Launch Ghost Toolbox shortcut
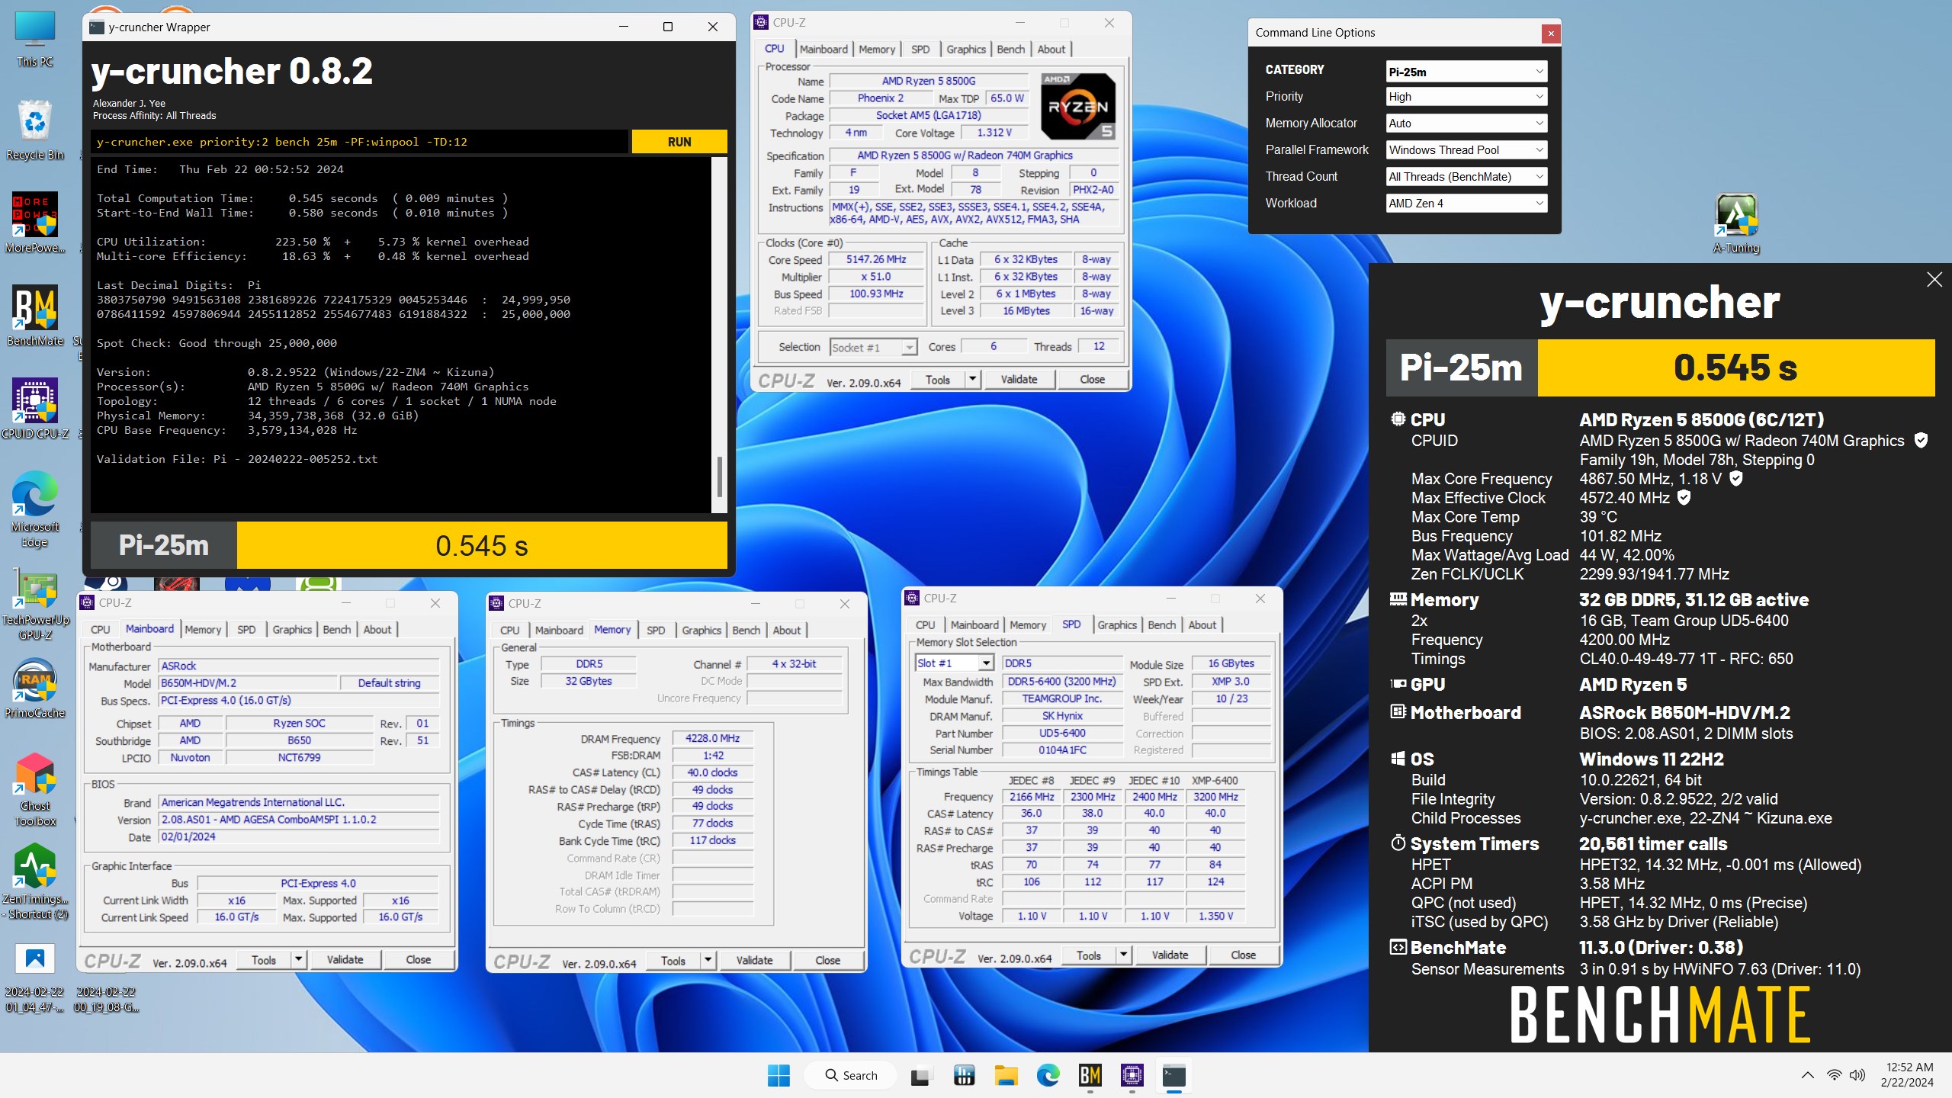The height and width of the screenshot is (1098, 1952). 35,788
